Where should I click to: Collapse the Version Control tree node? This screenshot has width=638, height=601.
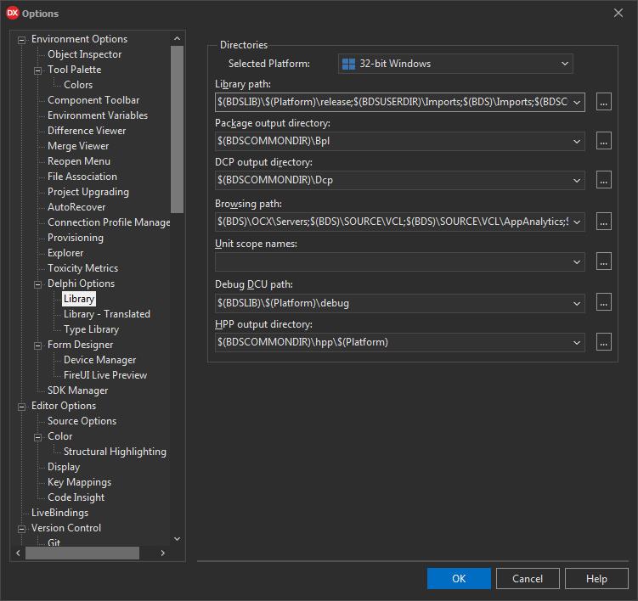(21, 529)
